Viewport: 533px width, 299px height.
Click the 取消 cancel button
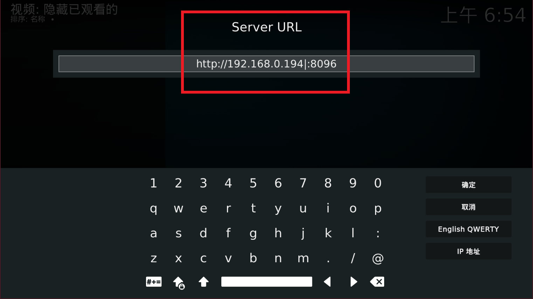click(469, 207)
